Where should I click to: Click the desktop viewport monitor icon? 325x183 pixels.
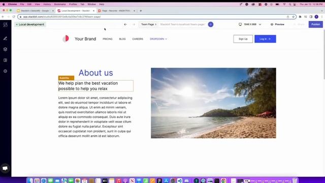(x=240, y=24)
